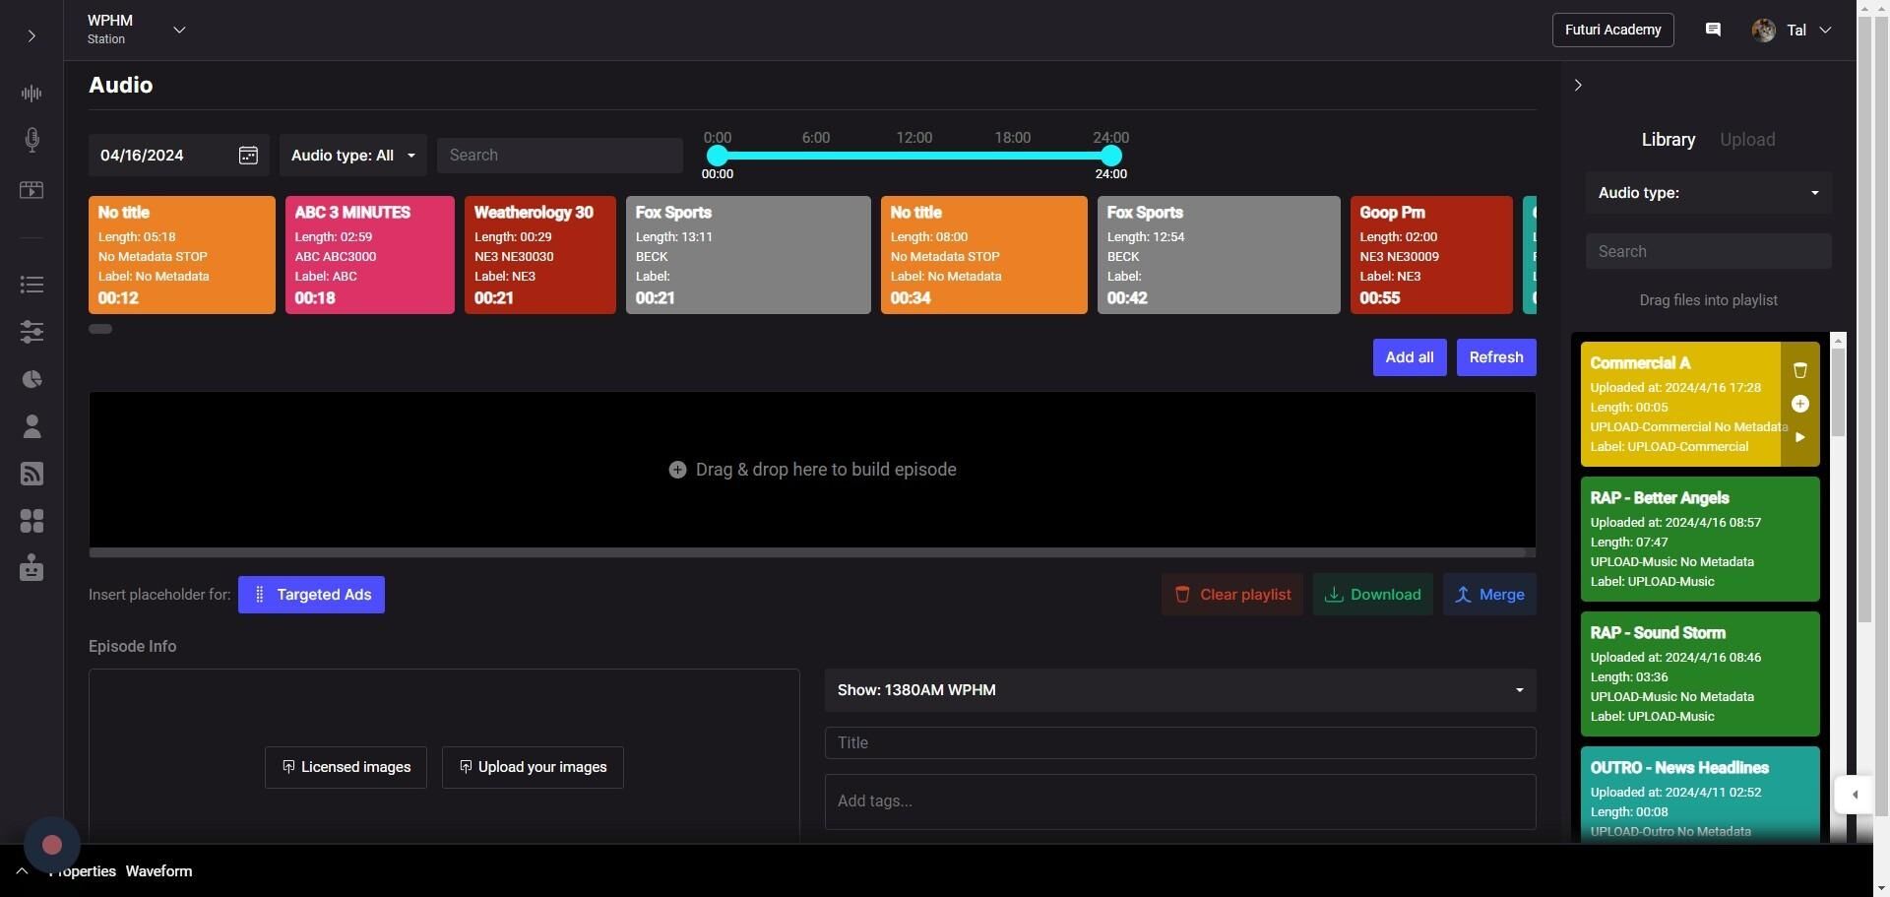Click the 24:00 time range slider handle
The image size is (1890, 897).
pyautogui.click(x=1110, y=156)
